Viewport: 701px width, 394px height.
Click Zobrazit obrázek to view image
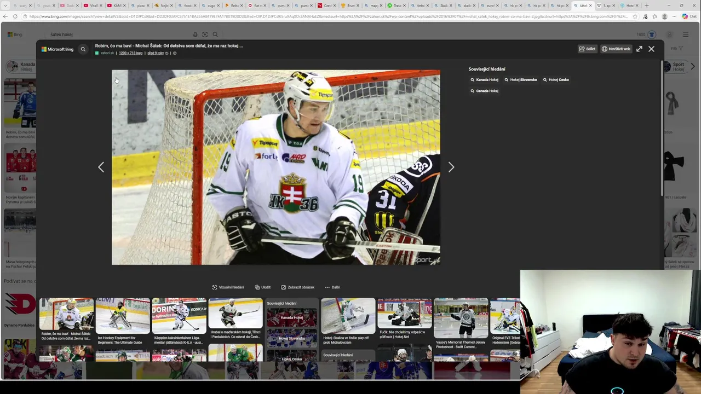(x=297, y=287)
